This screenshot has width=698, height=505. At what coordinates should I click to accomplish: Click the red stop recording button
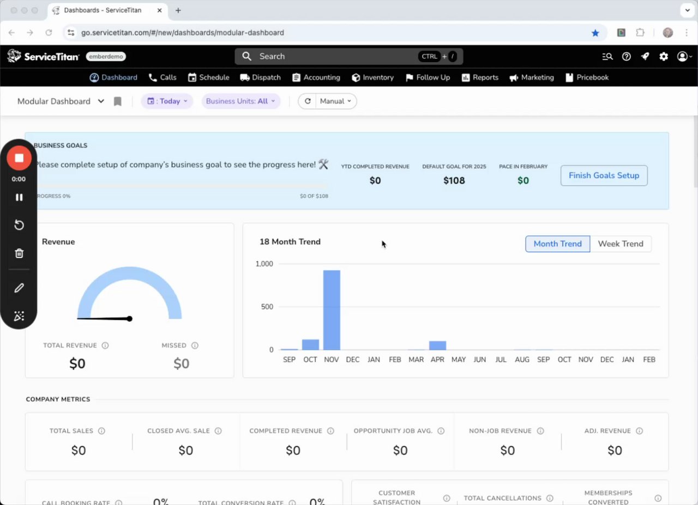(19, 158)
